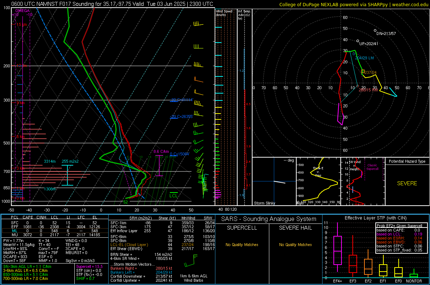Click the -30 C=31114' level label

tap(182, 100)
